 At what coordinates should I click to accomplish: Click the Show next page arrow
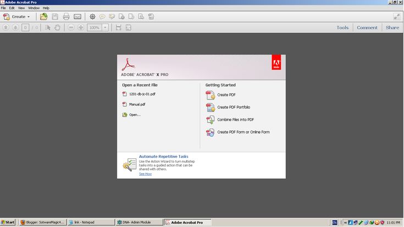[15, 27]
